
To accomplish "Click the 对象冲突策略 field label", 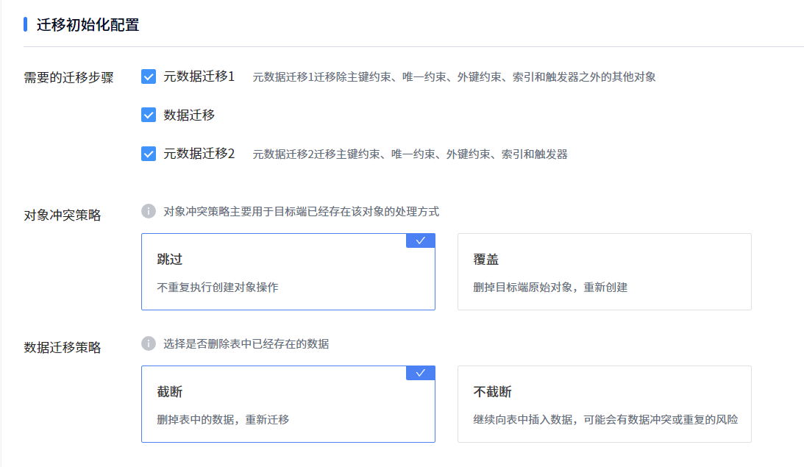I will pyautogui.click(x=63, y=215).
